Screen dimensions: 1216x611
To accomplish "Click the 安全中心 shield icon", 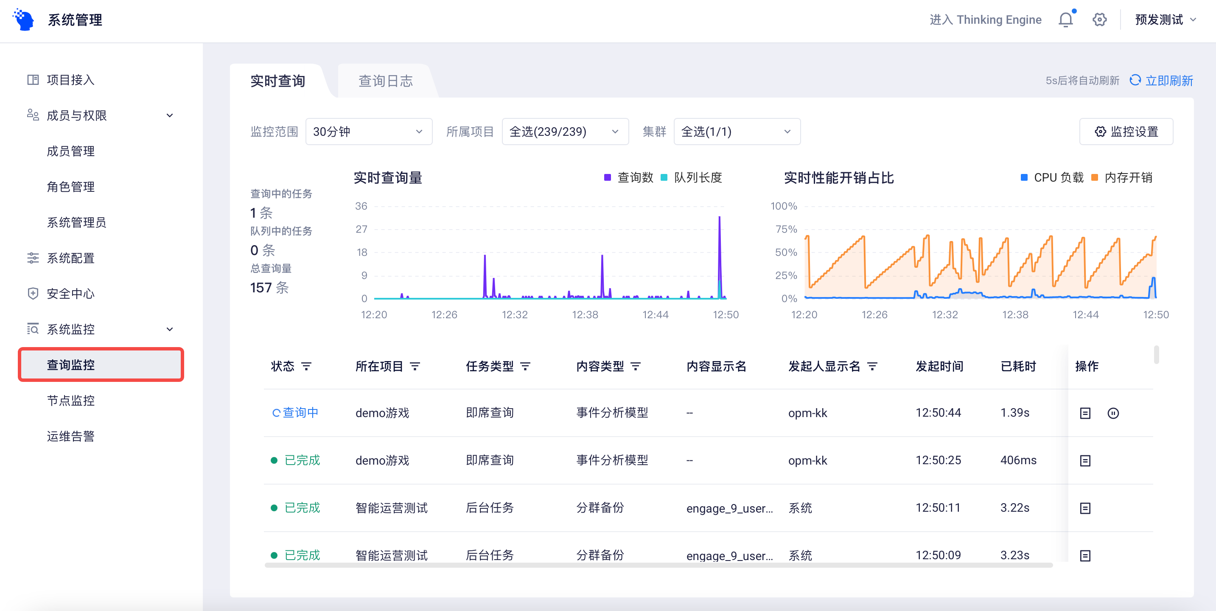I will pos(33,294).
